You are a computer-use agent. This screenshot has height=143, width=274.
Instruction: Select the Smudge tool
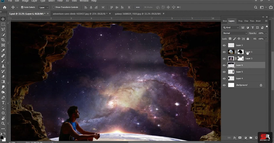pos(3,87)
